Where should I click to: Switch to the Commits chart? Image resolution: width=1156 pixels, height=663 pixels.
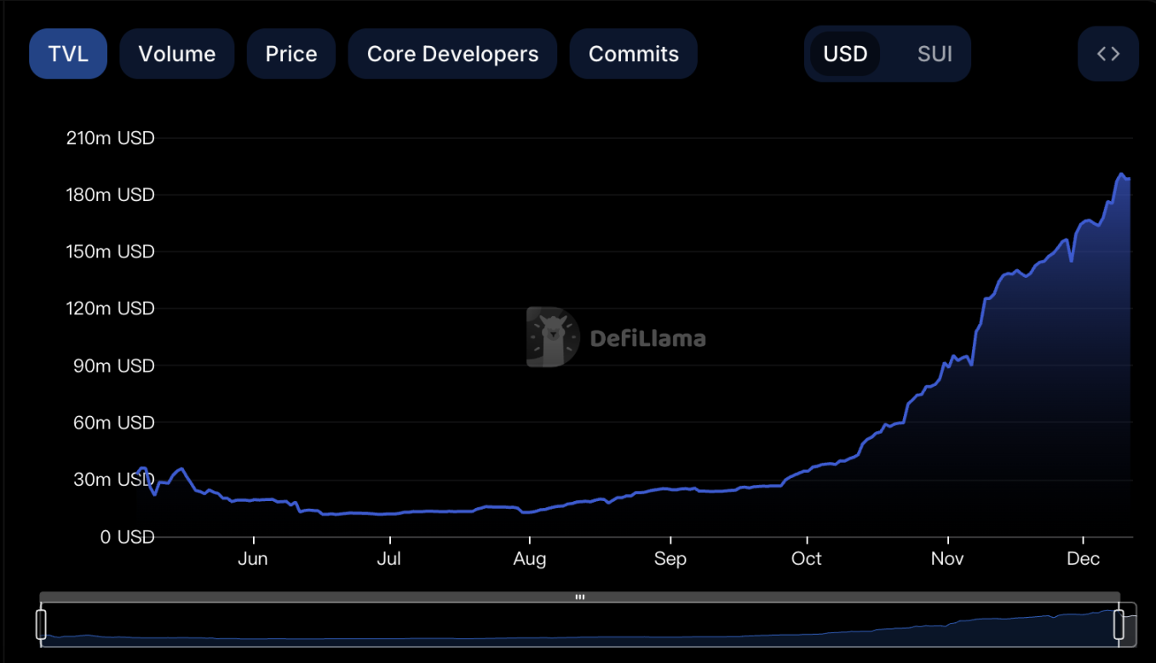(x=633, y=54)
